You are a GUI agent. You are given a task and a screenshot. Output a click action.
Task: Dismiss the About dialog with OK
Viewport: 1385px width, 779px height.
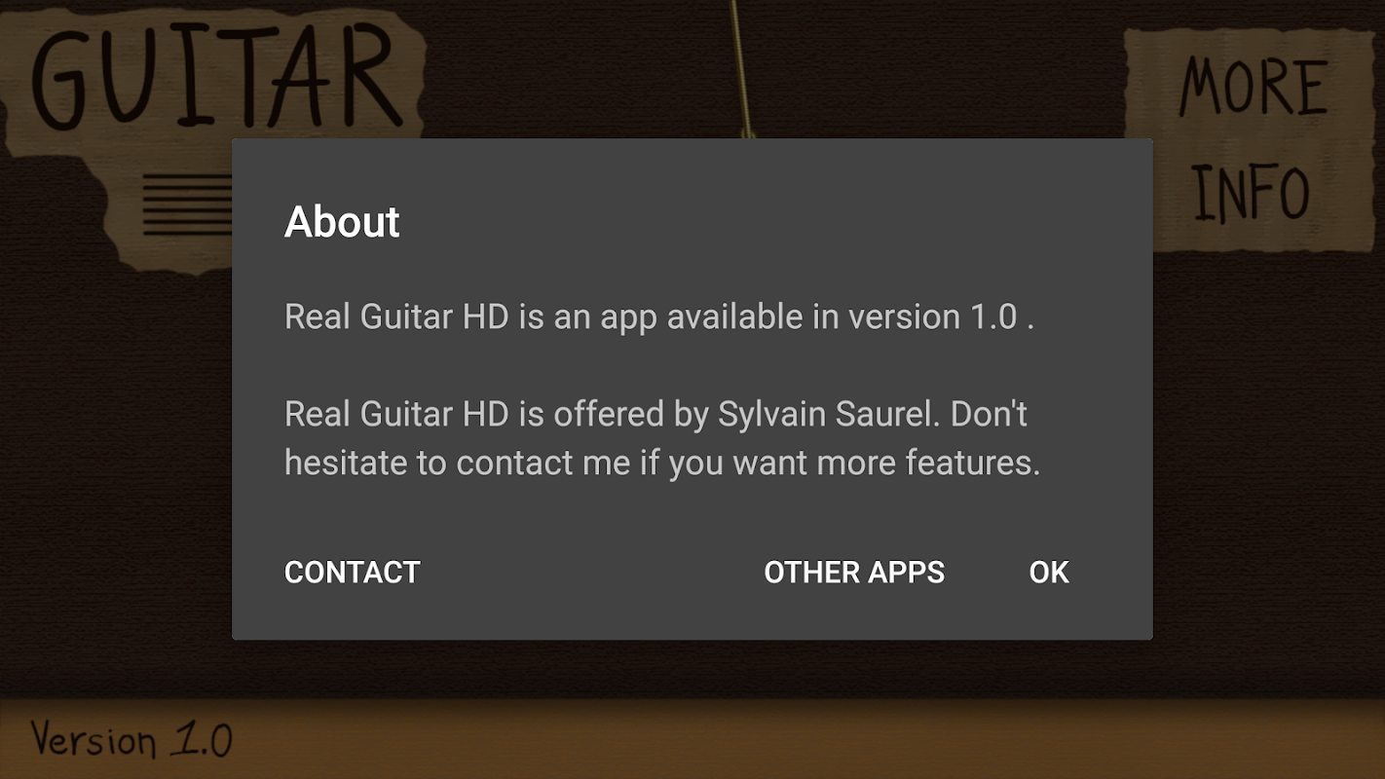pos(1049,572)
